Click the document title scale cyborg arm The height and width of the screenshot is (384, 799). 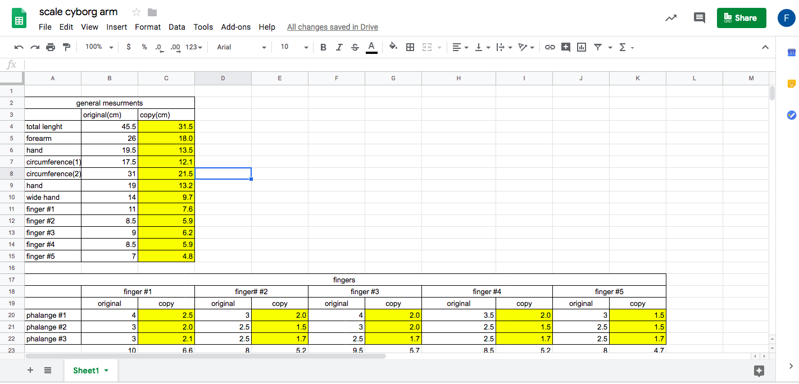(x=78, y=12)
